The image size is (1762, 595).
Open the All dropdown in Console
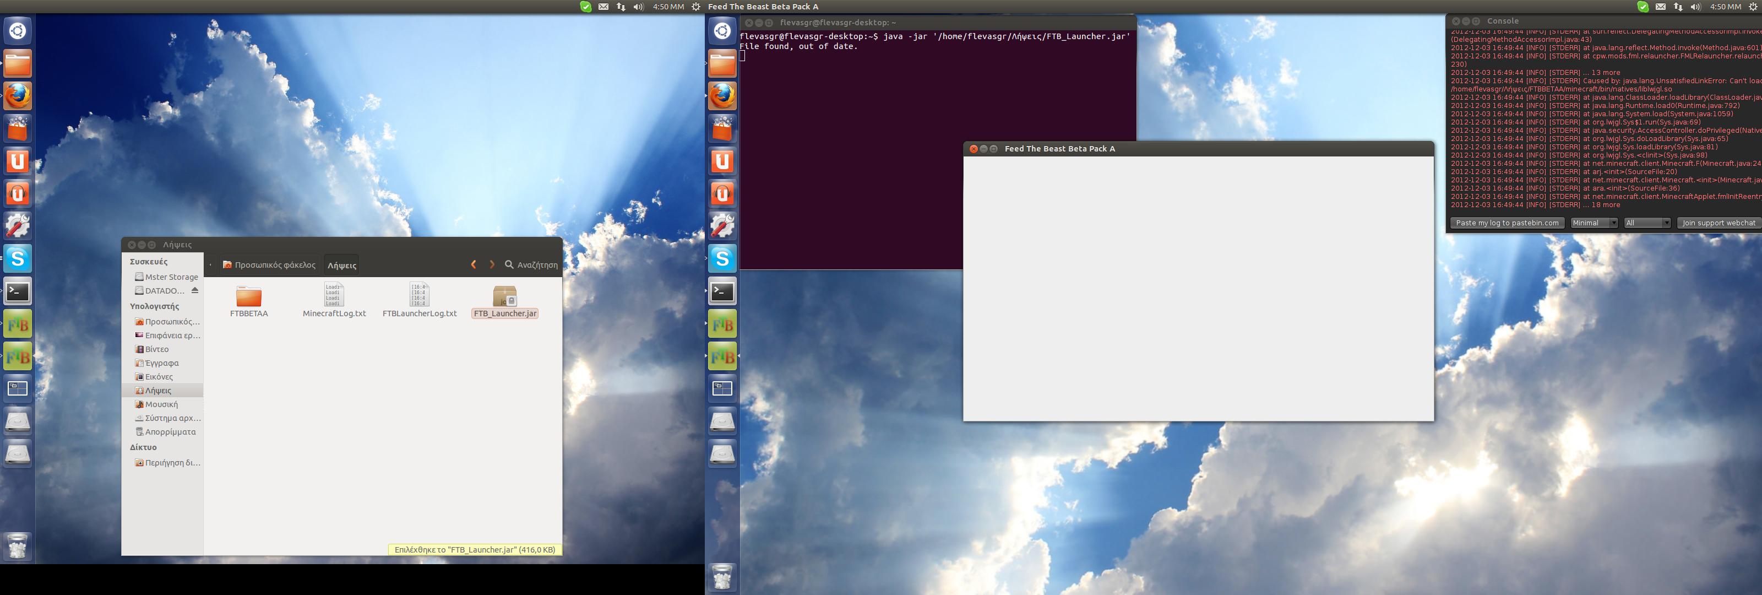[1648, 223]
